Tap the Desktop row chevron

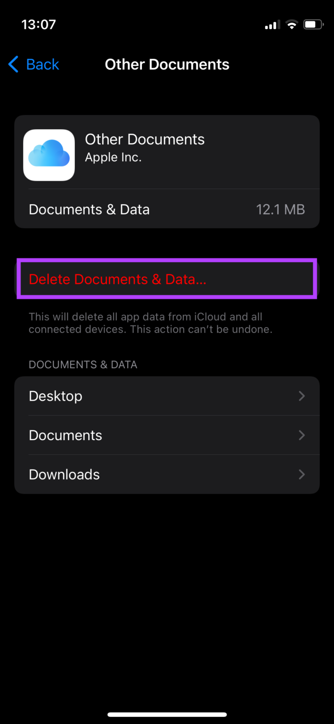(301, 396)
